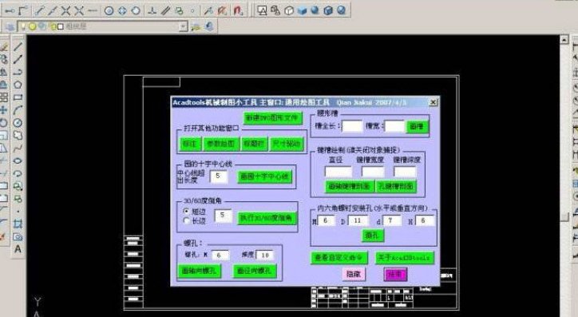Open Object Snap Settings magnet icon

(x=238, y=10)
